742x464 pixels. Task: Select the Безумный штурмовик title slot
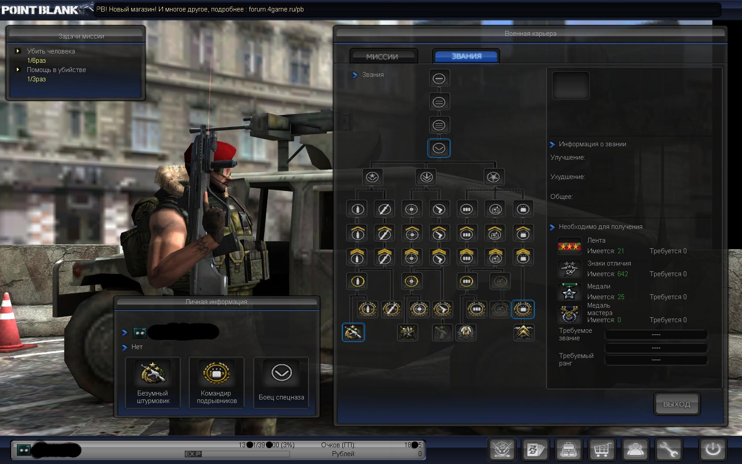(153, 382)
